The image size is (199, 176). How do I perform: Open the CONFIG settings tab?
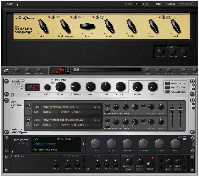point(170,4)
